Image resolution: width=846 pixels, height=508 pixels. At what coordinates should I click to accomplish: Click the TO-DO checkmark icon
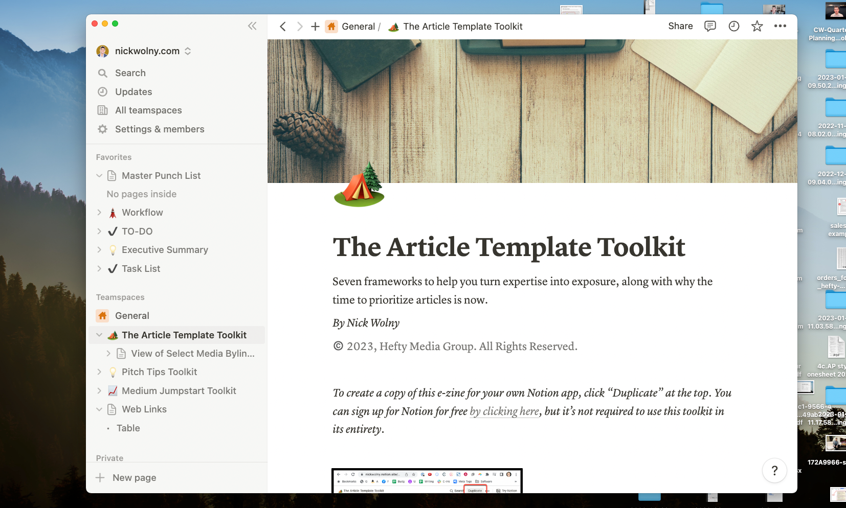(x=113, y=232)
